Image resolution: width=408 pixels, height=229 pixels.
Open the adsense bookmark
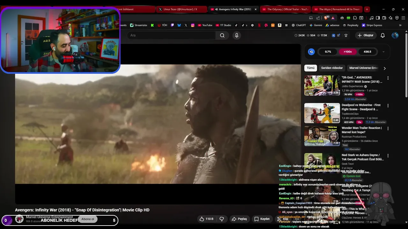(x=332, y=25)
